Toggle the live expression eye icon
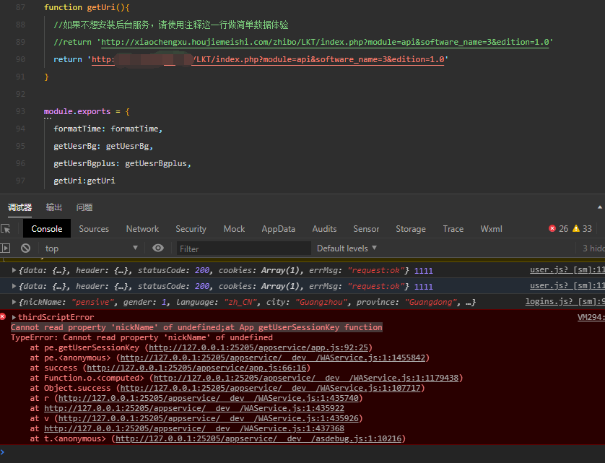Image resolution: width=605 pixels, height=463 pixels. click(x=158, y=248)
